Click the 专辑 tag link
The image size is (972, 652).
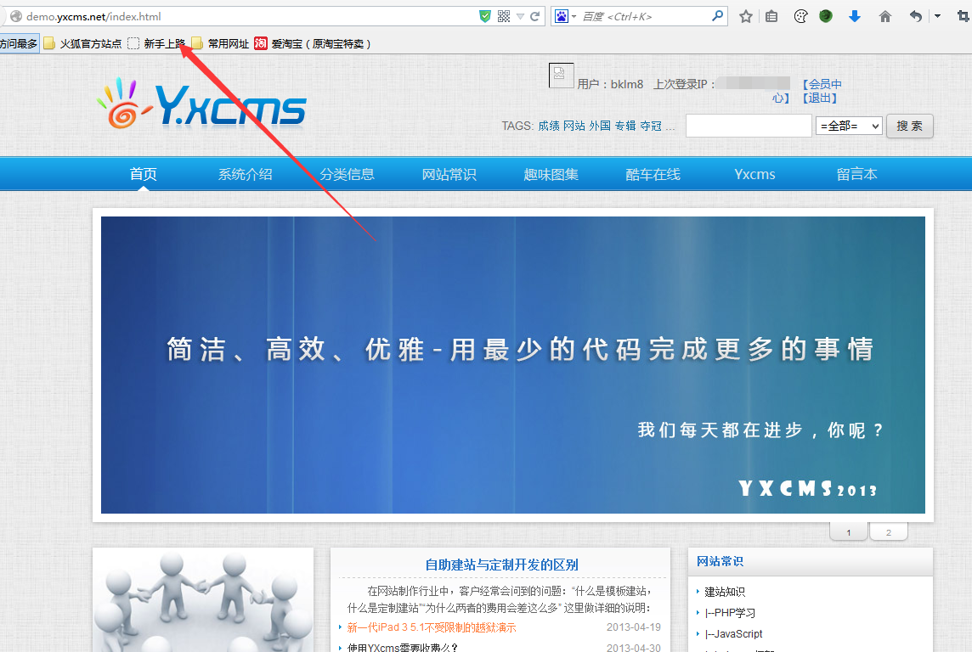tap(625, 126)
